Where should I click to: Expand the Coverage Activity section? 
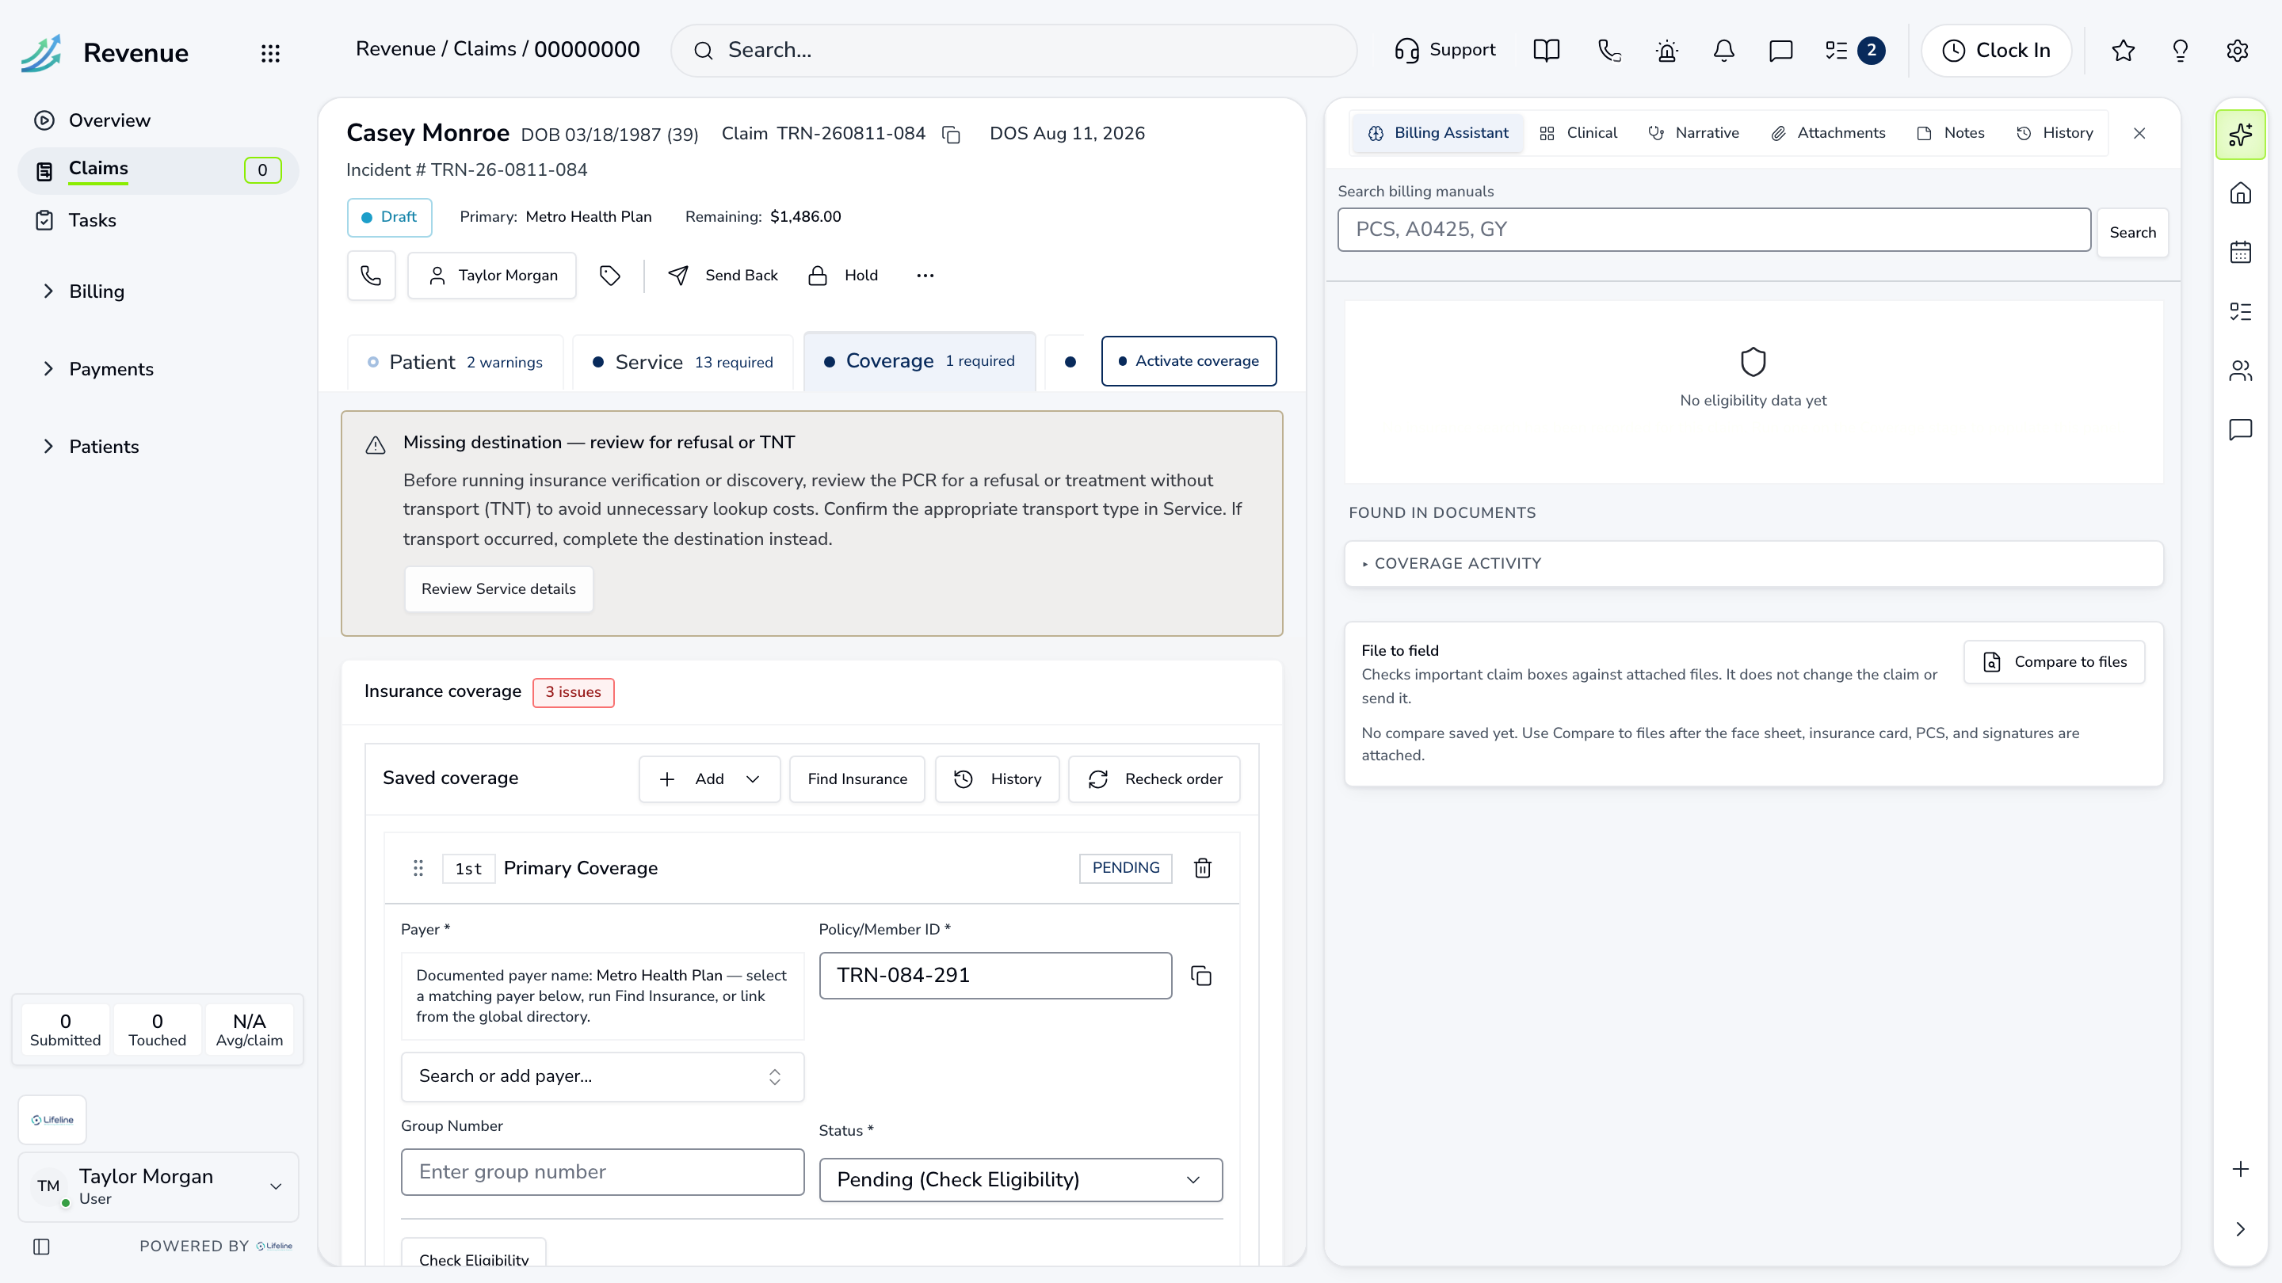[x=1753, y=563]
